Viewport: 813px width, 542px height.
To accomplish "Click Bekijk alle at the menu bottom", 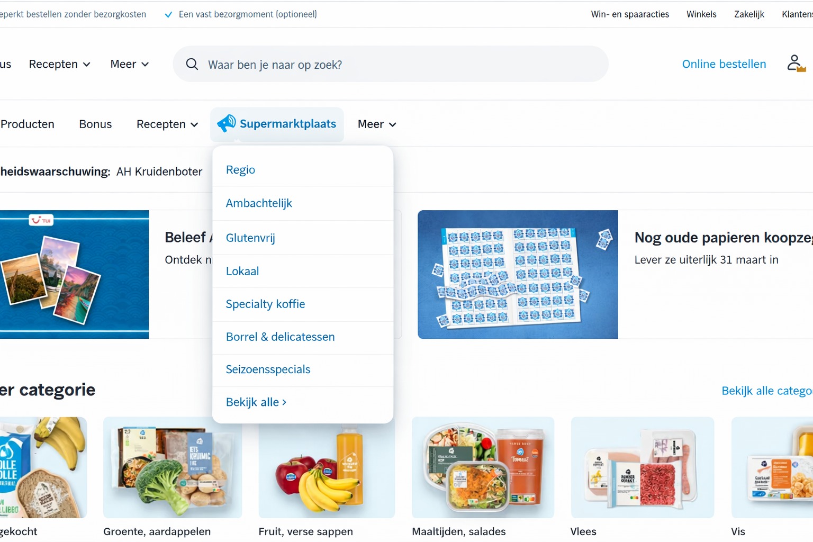I will click(256, 402).
